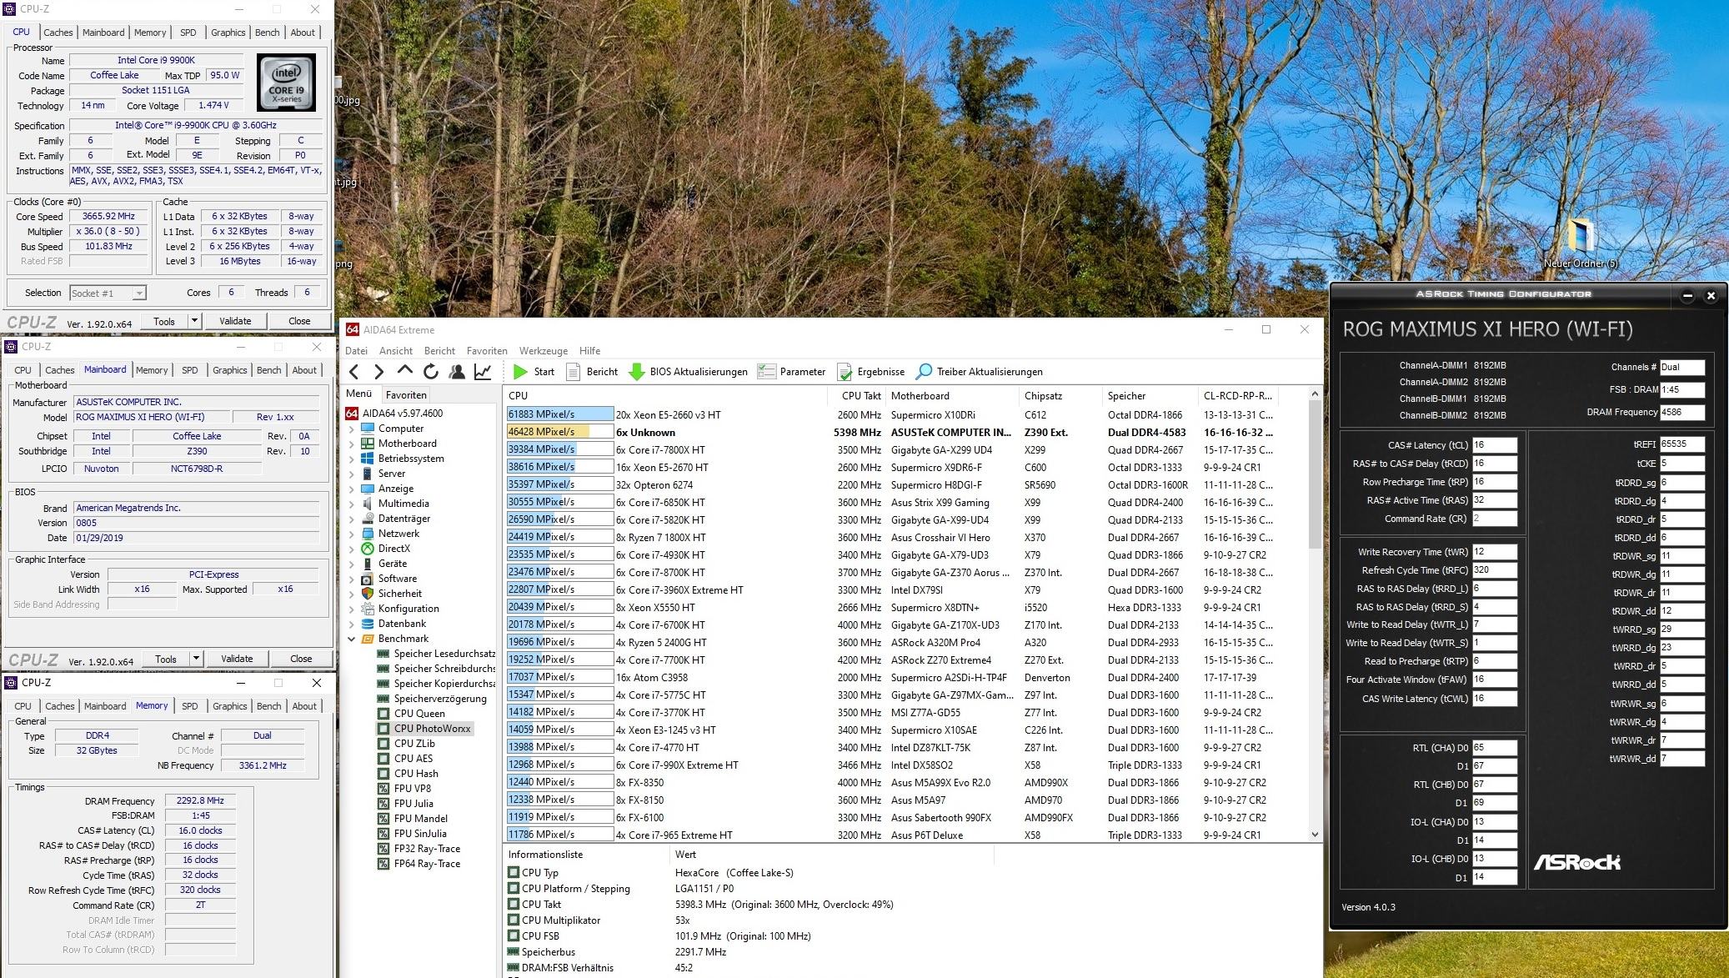The width and height of the screenshot is (1729, 978).
Task: Click Refresh Cycle Time (tRFC) field
Action: tap(1494, 570)
